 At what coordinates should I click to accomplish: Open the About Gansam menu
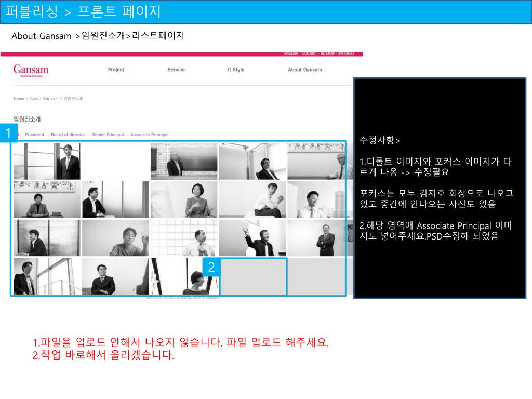pos(305,70)
